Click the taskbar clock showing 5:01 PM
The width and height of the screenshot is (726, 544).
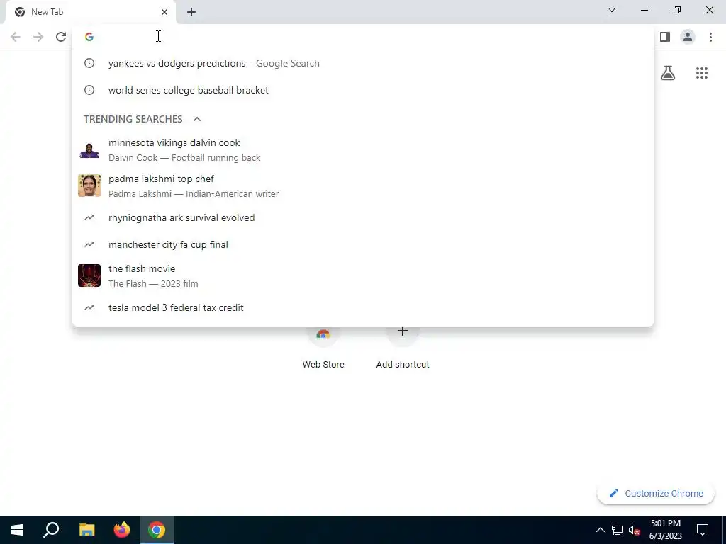coord(665,530)
